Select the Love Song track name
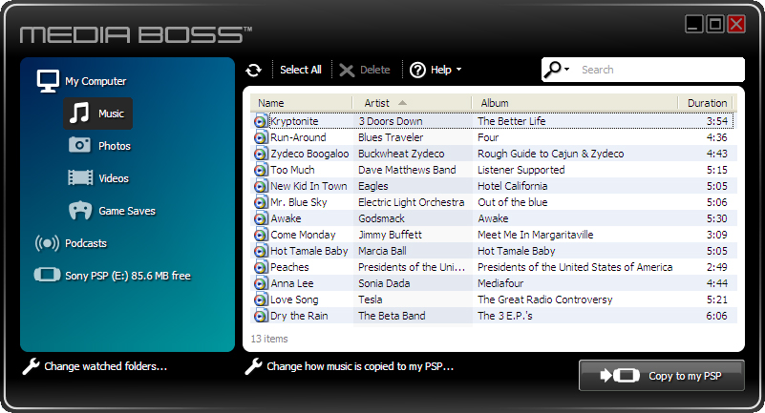This screenshot has height=413, width=765. pyautogui.click(x=294, y=299)
